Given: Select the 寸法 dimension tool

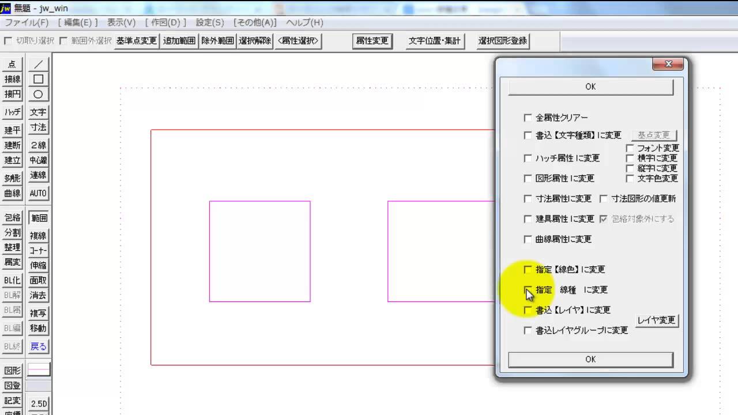Looking at the screenshot, I should coord(38,127).
